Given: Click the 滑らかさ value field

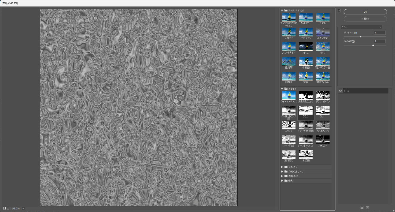Looking at the screenshot, I should [x=380, y=41].
